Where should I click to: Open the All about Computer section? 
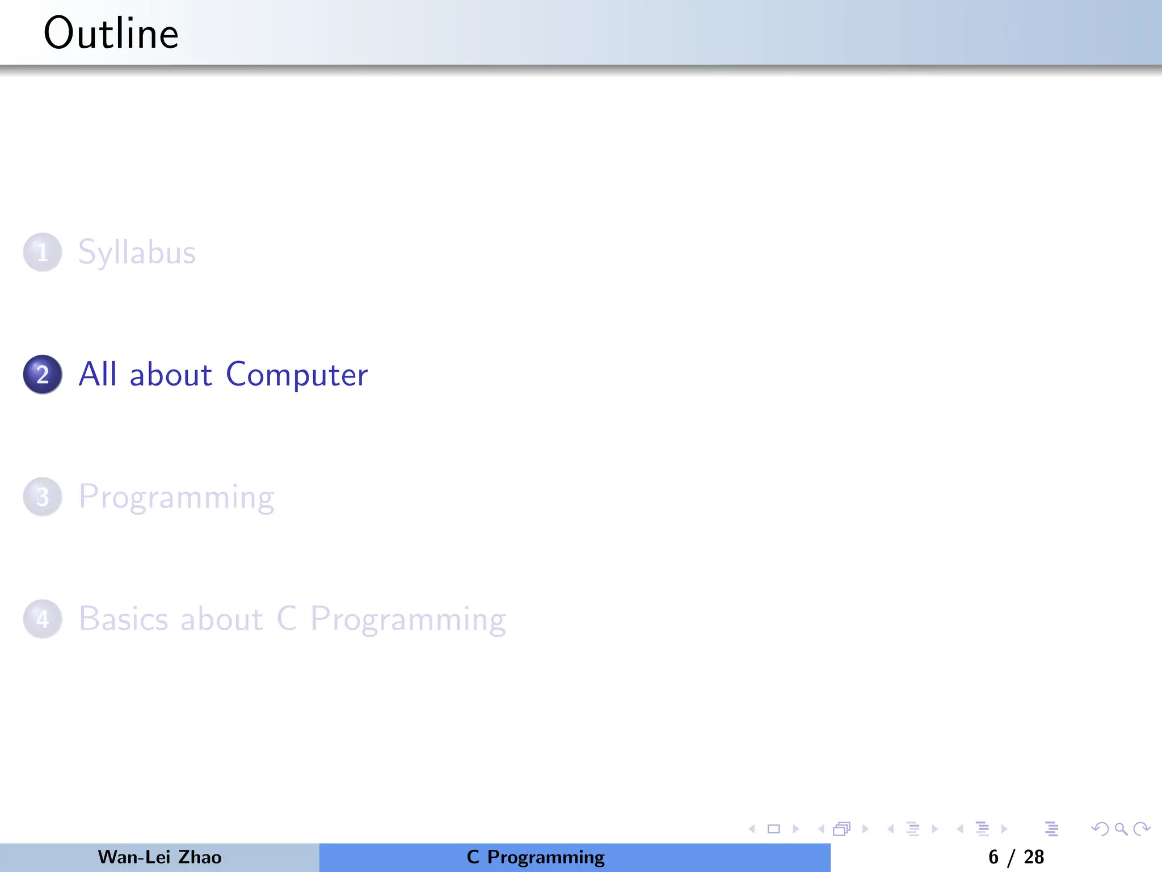point(223,375)
